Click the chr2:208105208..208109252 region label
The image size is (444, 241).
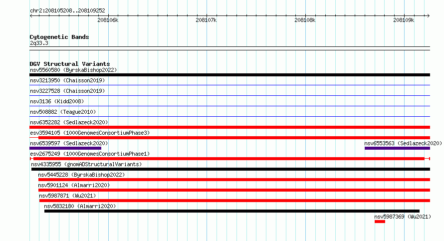pyautogui.click(x=67, y=10)
